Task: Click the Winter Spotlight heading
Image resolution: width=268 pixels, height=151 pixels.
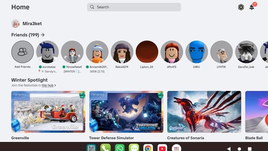Action: 29,80
